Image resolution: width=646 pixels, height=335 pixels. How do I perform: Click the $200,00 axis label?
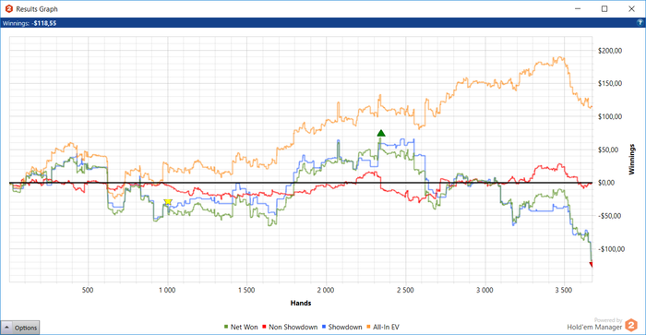pyautogui.click(x=610, y=51)
